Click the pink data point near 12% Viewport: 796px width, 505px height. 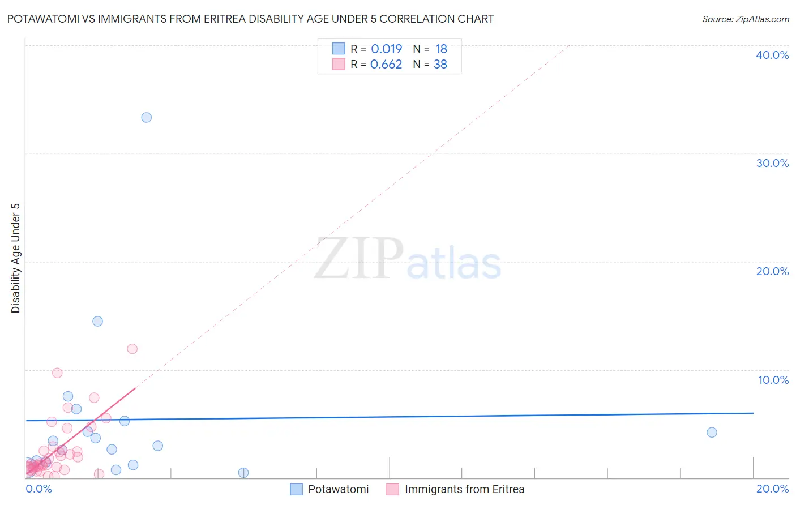[x=132, y=349]
